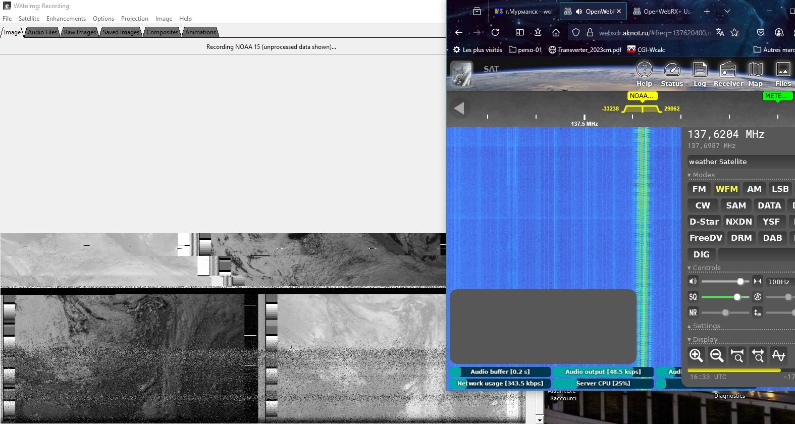
Task: Adjust the green squelch slider
Action: point(725,297)
